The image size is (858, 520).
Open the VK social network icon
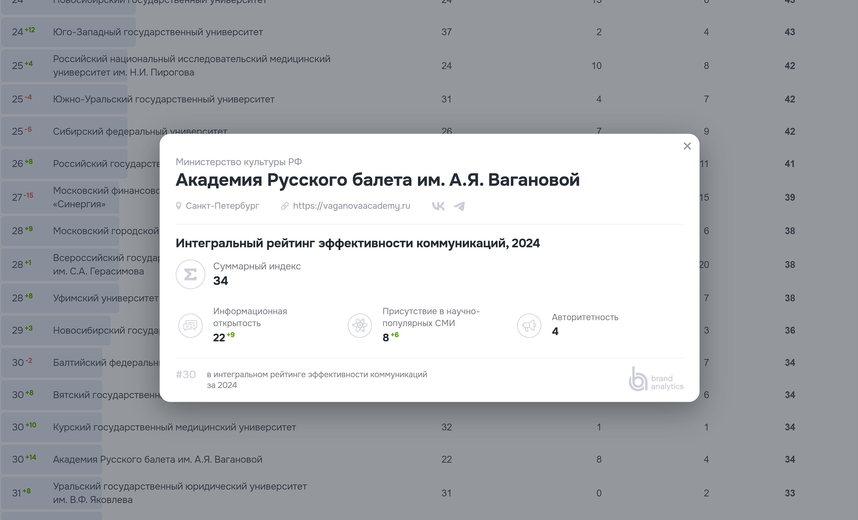pos(438,206)
